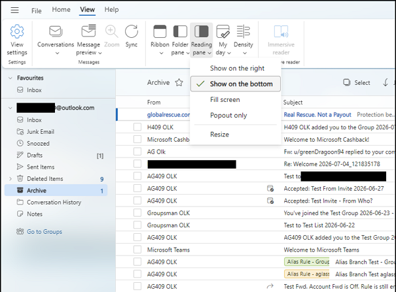Click the Select button
Image resolution: width=396 pixels, height=292 pixels.
357,83
